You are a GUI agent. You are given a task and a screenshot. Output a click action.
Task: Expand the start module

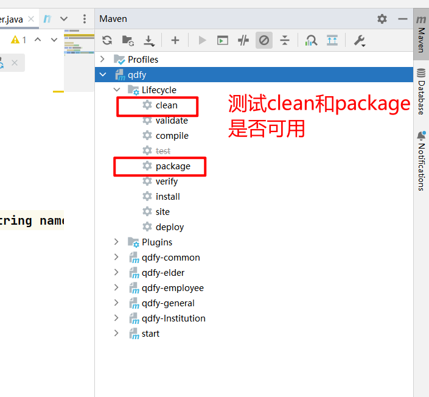pyautogui.click(x=116, y=333)
